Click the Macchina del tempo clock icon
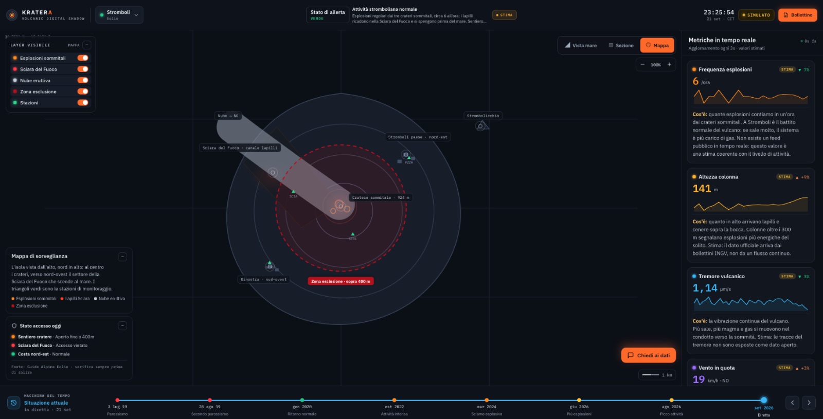This screenshot has width=823, height=419. point(14,403)
